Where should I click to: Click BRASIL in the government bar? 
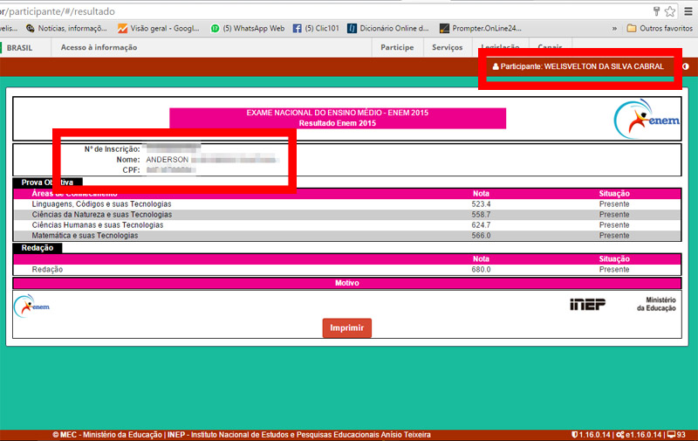tap(19, 48)
